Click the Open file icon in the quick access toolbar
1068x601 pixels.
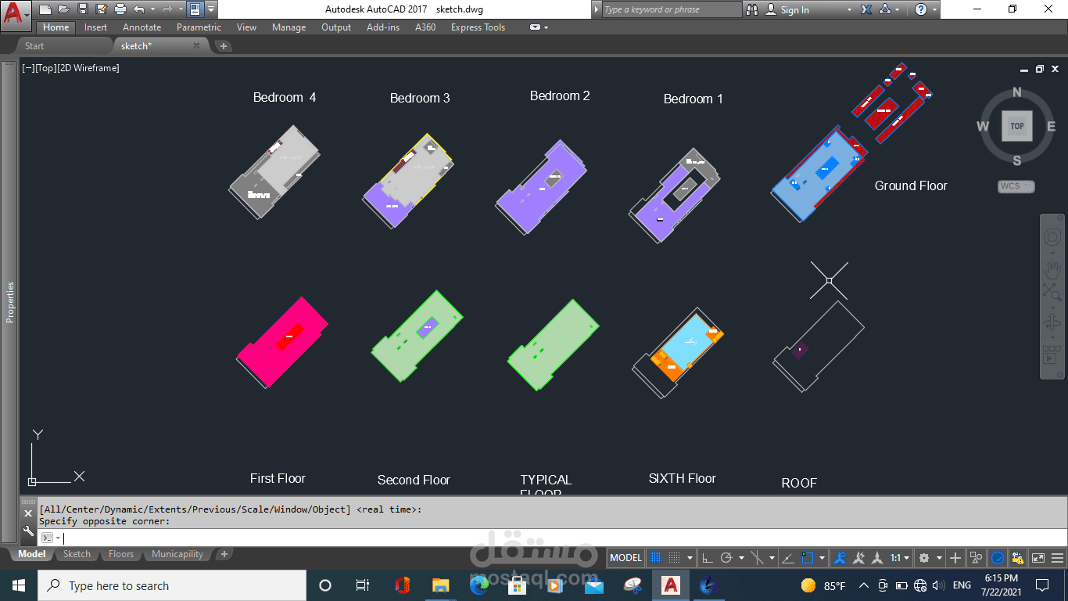pyautogui.click(x=63, y=9)
